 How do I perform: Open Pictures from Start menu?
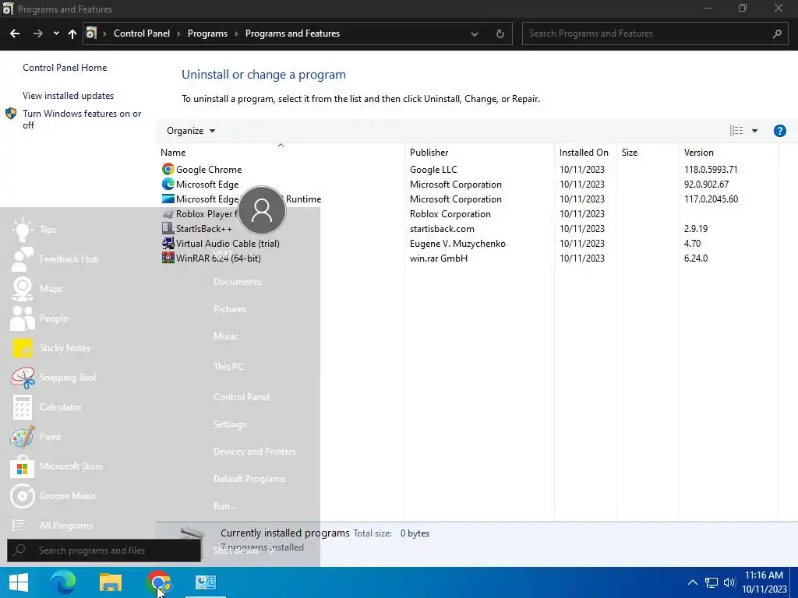click(230, 309)
